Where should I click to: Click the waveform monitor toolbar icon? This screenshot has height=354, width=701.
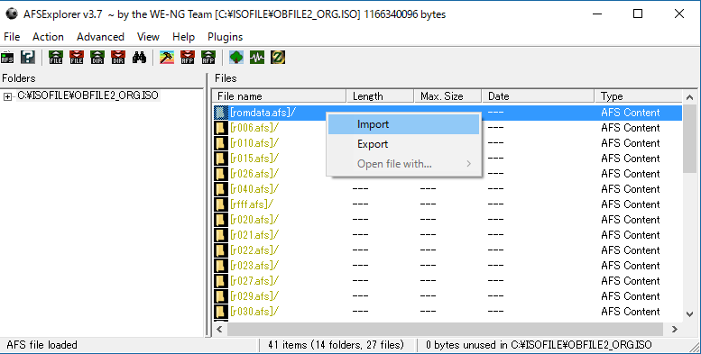click(x=257, y=57)
